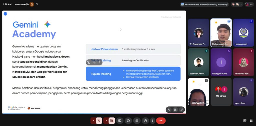Unpin the presentation using the pin icon

pos(88,62)
